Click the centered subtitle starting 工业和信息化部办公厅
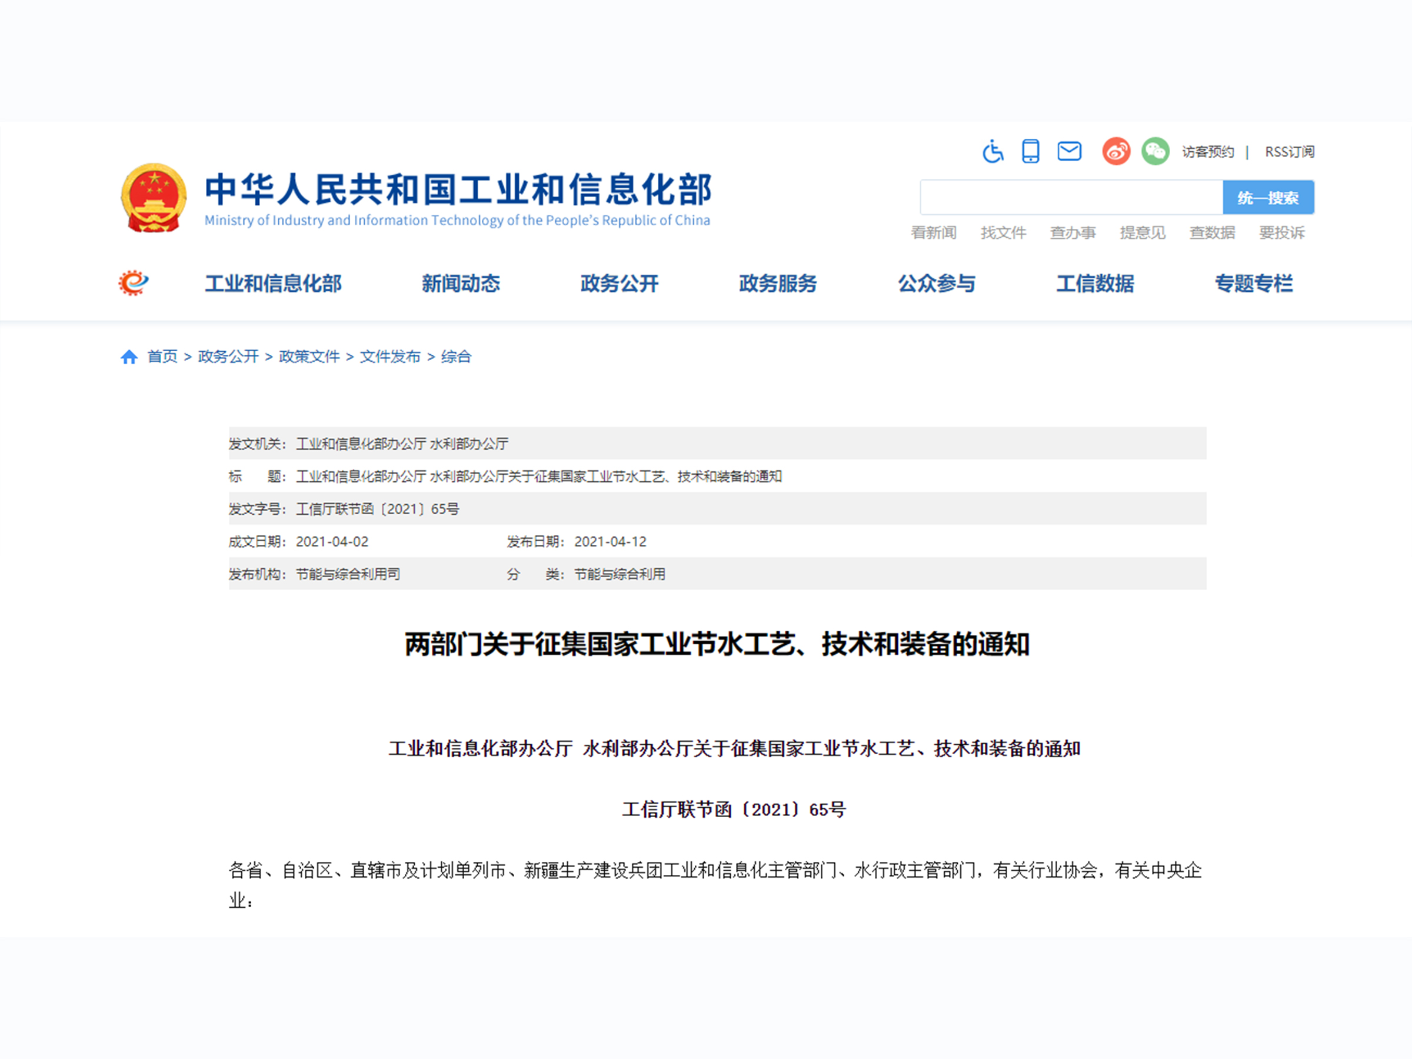 (x=734, y=748)
